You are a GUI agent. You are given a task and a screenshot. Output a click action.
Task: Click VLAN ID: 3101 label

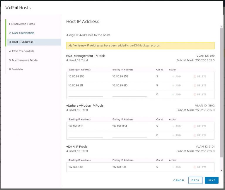205,147
